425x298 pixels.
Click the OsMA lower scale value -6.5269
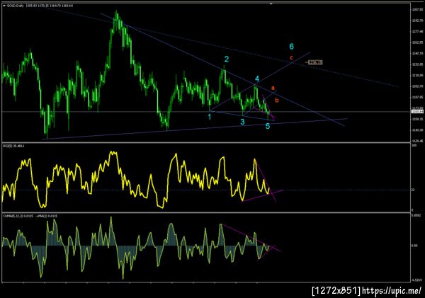point(417,280)
